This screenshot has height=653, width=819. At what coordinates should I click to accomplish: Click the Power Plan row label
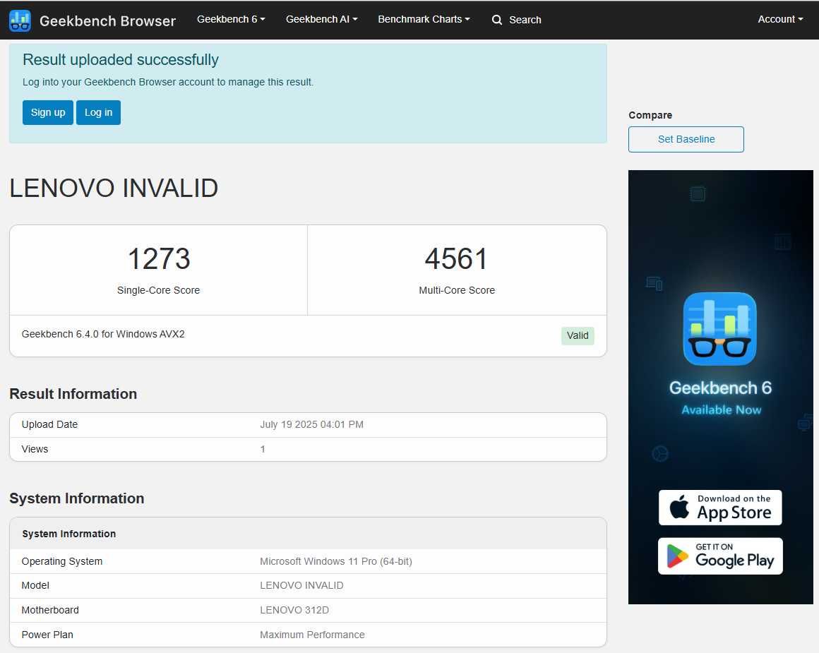pos(47,635)
